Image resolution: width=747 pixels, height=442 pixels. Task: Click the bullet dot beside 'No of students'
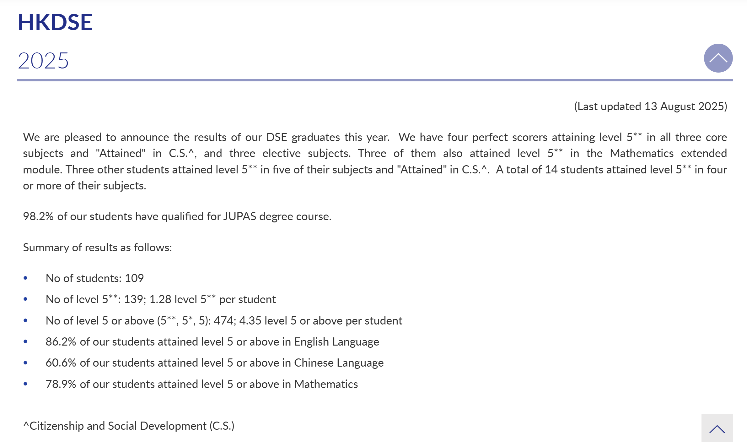click(x=25, y=278)
